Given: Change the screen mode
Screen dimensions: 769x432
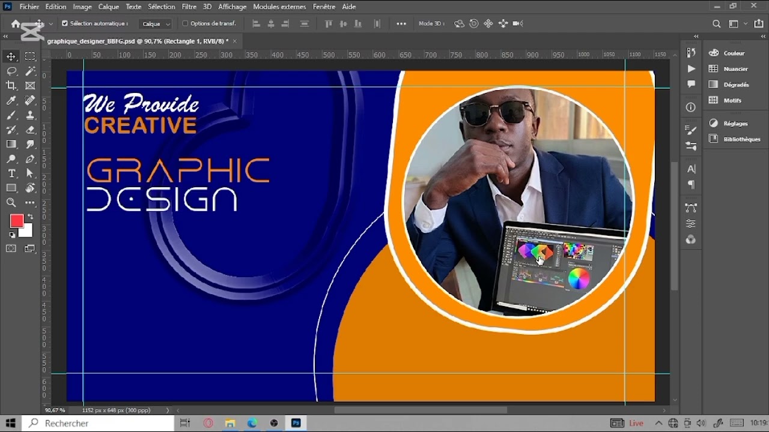Looking at the screenshot, I should tap(30, 249).
